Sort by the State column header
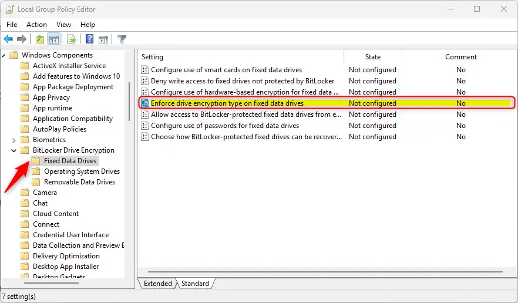Viewport: 518px width, 303px height. point(372,57)
